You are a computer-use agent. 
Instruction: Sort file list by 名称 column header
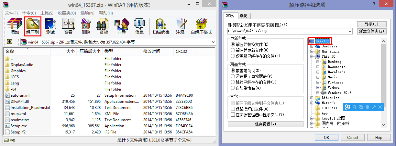pyautogui.click(x=27, y=51)
